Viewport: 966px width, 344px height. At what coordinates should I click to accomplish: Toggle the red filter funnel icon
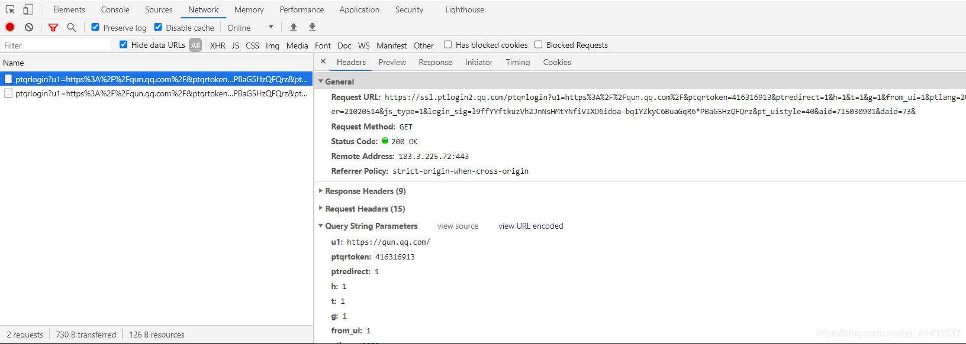point(53,27)
